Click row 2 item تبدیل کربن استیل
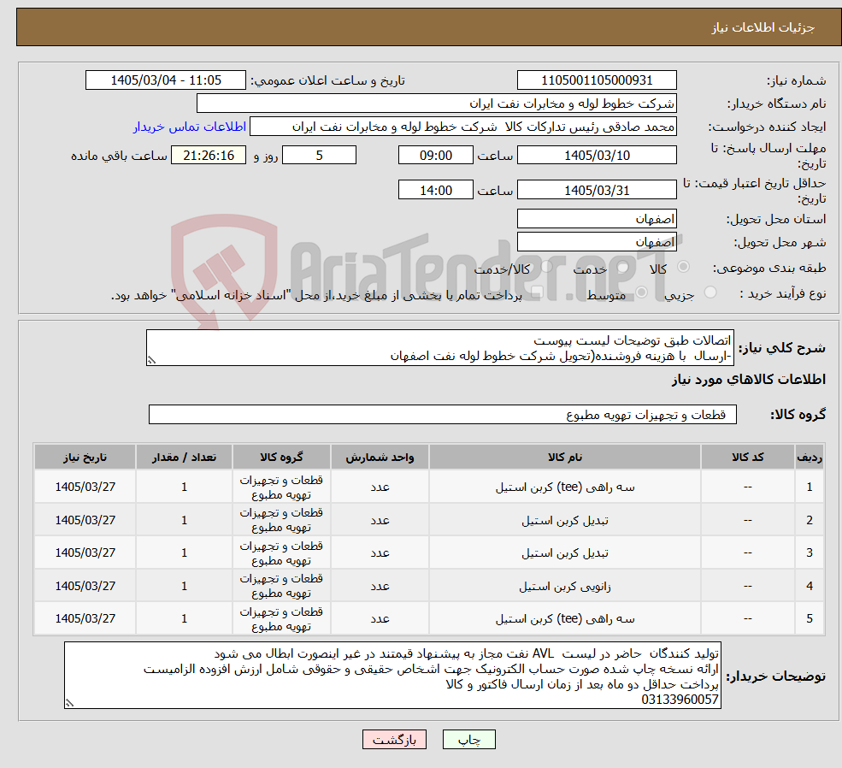This screenshot has width=842, height=768. pyautogui.click(x=565, y=521)
